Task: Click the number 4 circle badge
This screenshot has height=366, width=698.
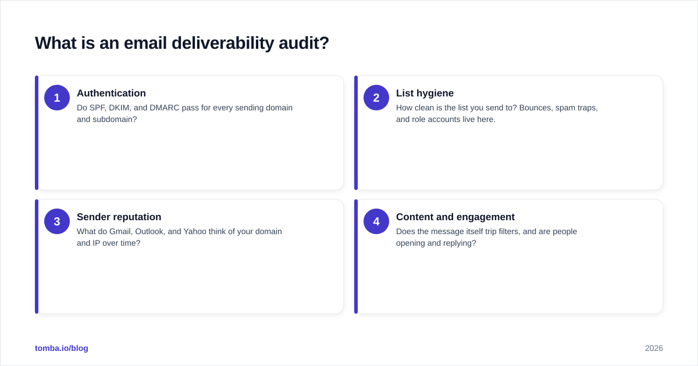Action: pos(376,221)
